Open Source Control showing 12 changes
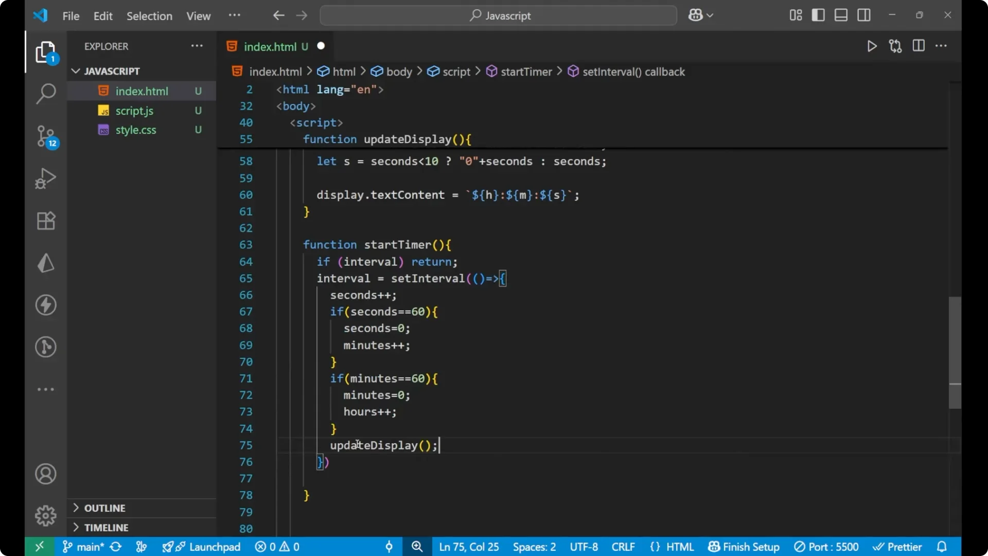This screenshot has width=988, height=556. pyautogui.click(x=46, y=136)
